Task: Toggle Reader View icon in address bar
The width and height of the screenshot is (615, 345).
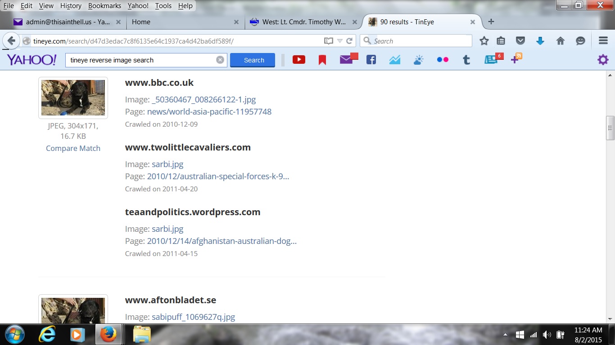Action: (x=329, y=41)
